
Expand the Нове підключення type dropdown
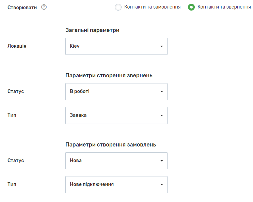(112, 185)
